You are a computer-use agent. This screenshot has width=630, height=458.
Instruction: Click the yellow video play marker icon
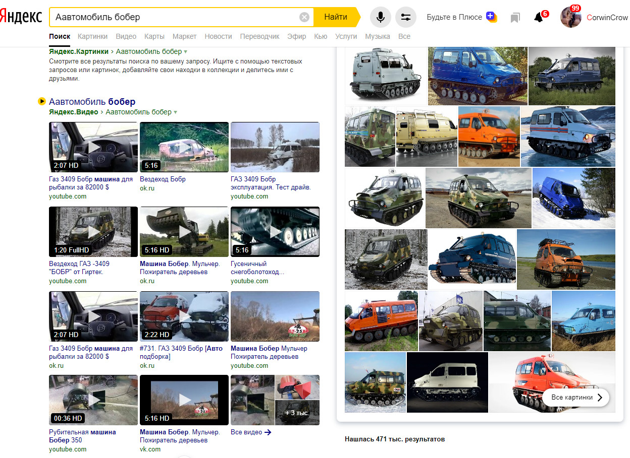click(x=42, y=102)
